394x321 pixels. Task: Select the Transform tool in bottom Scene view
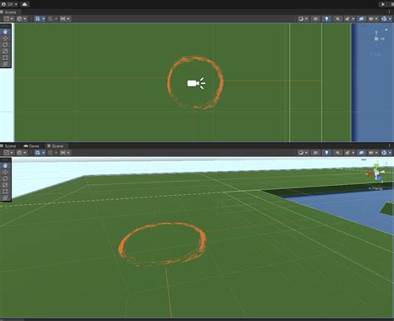6,197
